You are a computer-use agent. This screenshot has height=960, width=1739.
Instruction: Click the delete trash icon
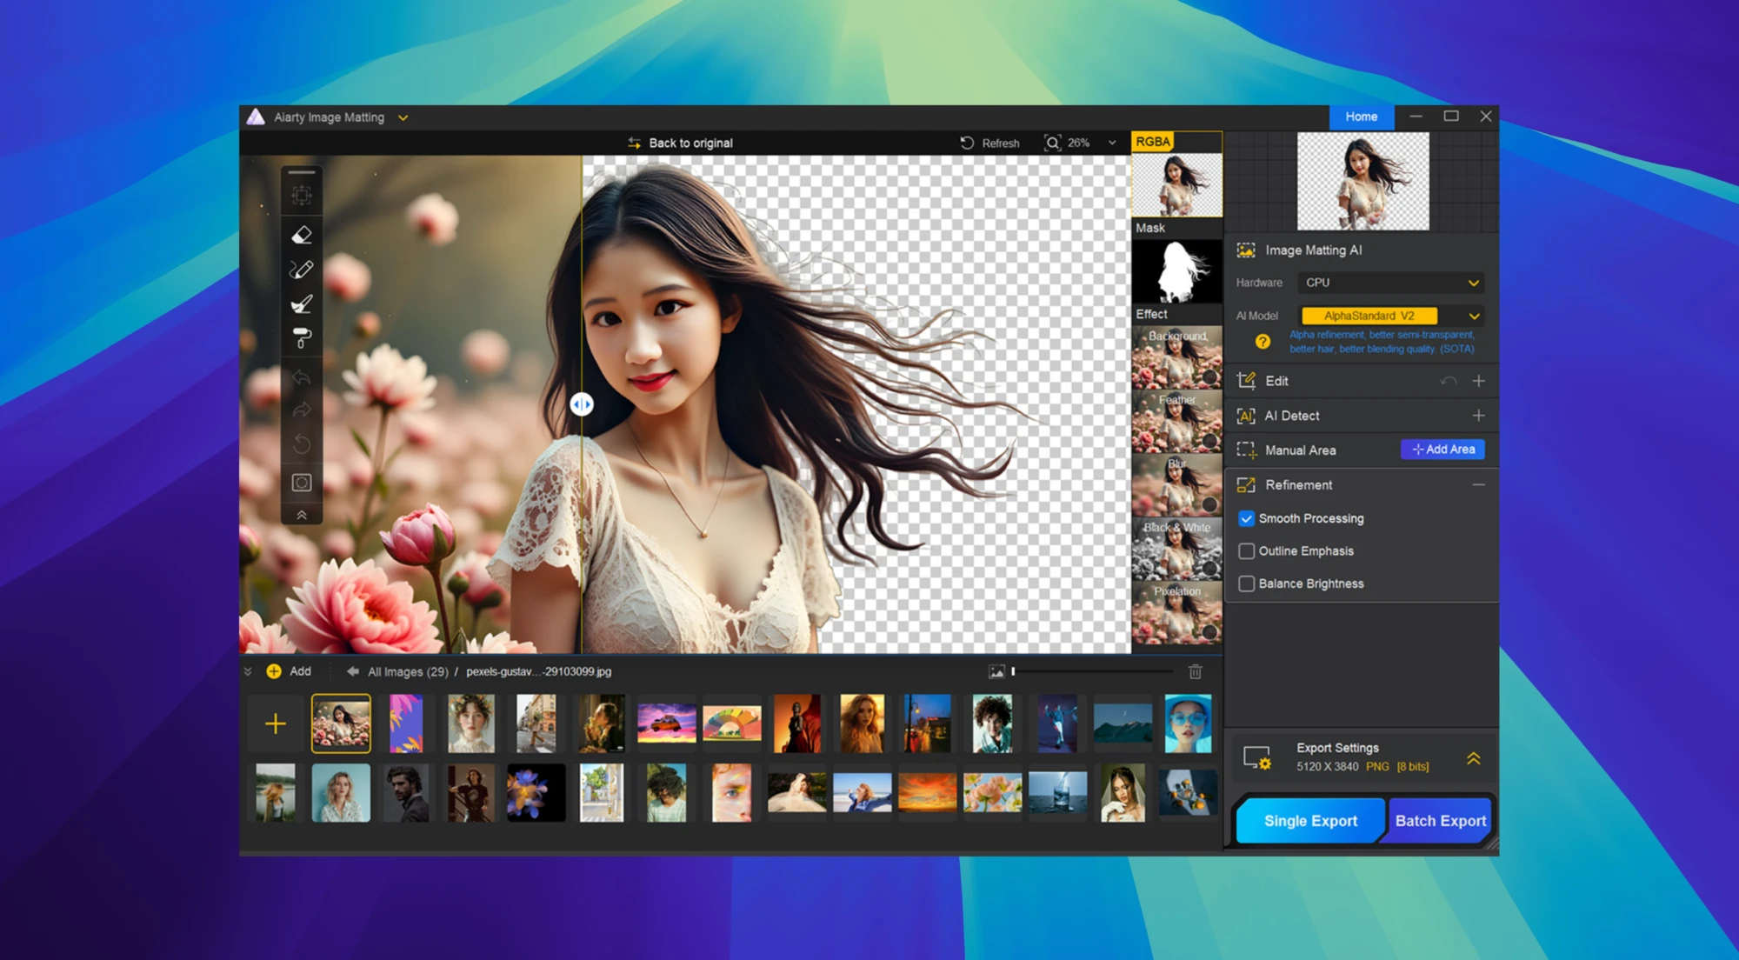coord(1196,671)
